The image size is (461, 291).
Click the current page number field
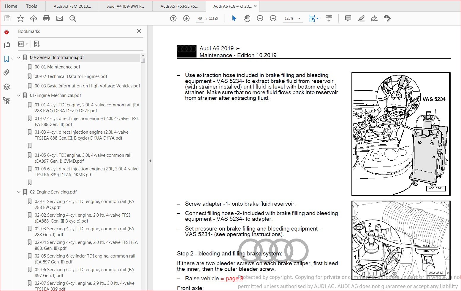click(200, 18)
